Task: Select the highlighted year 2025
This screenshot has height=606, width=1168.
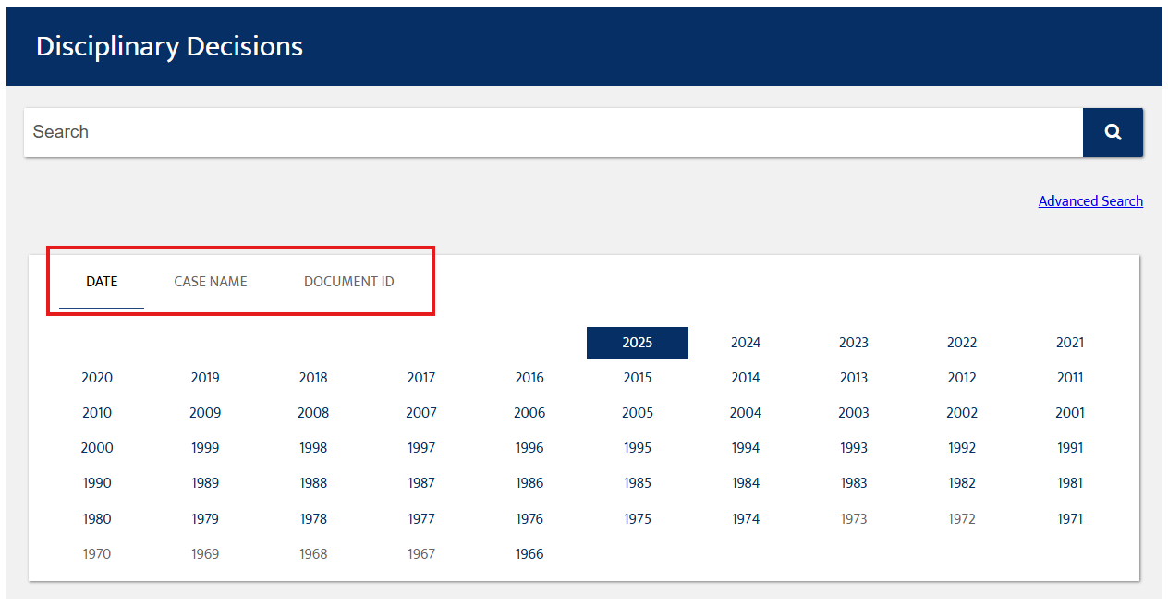Action: click(637, 343)
